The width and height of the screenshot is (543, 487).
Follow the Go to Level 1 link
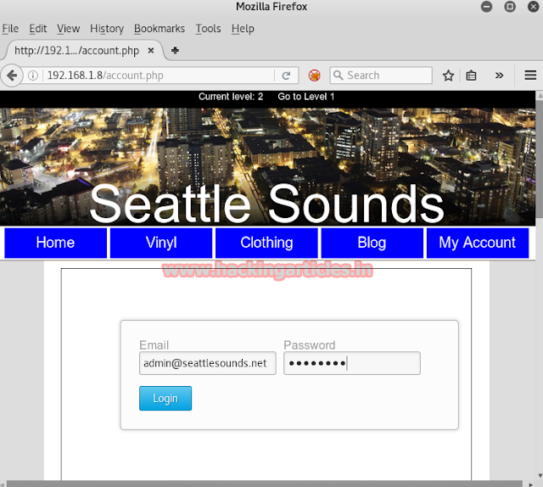click(305, 97)
